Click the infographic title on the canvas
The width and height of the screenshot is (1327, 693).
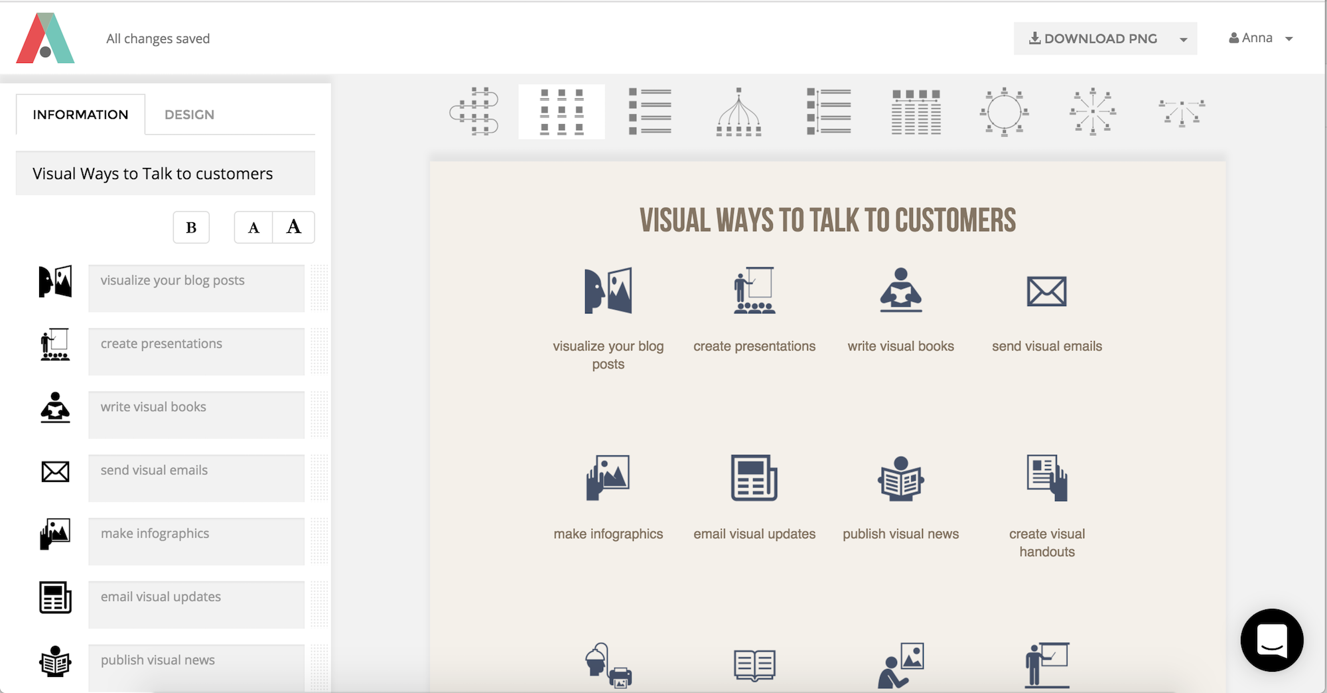click(x=827, y=220)
